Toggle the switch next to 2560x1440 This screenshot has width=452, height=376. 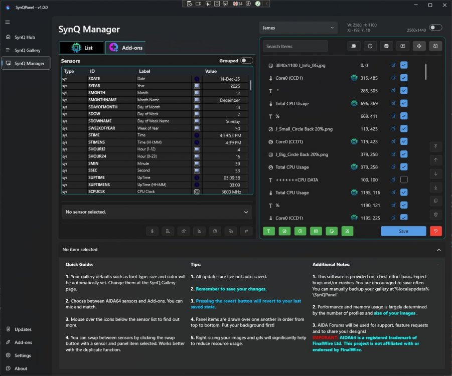coord(435,28)
